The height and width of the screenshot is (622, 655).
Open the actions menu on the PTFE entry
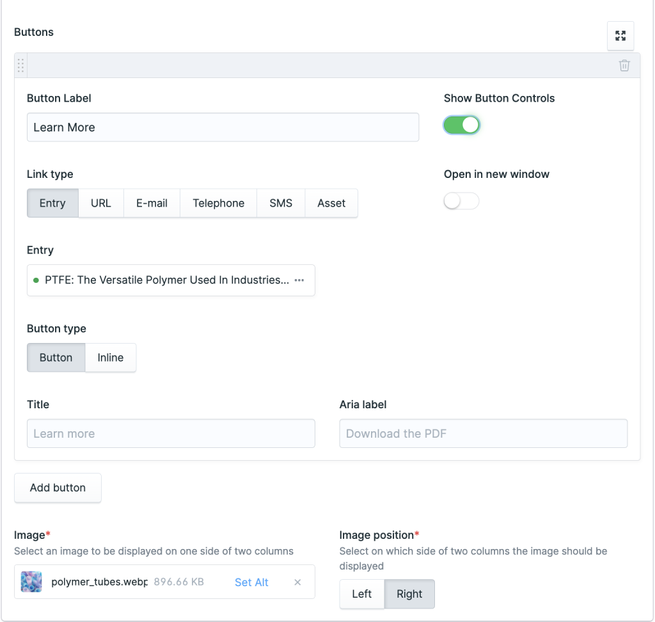(298, 280)
